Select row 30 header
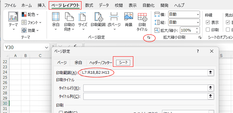The width and height of the screenshot is (233, 113). point(5,103)
